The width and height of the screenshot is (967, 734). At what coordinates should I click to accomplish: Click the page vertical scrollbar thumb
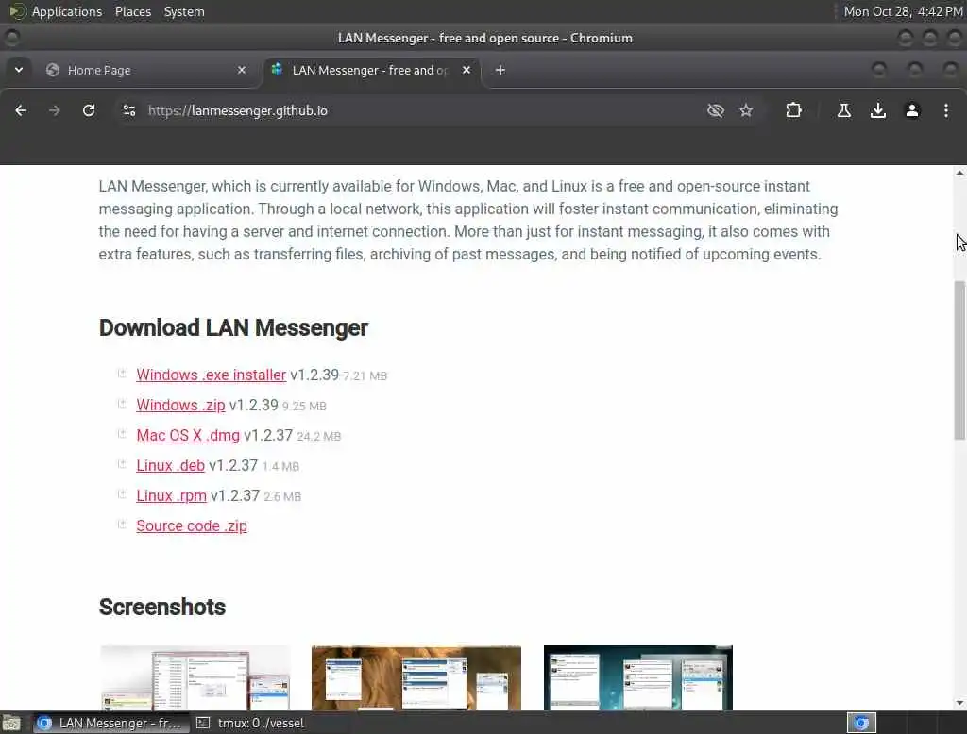(x=959, y=359)
